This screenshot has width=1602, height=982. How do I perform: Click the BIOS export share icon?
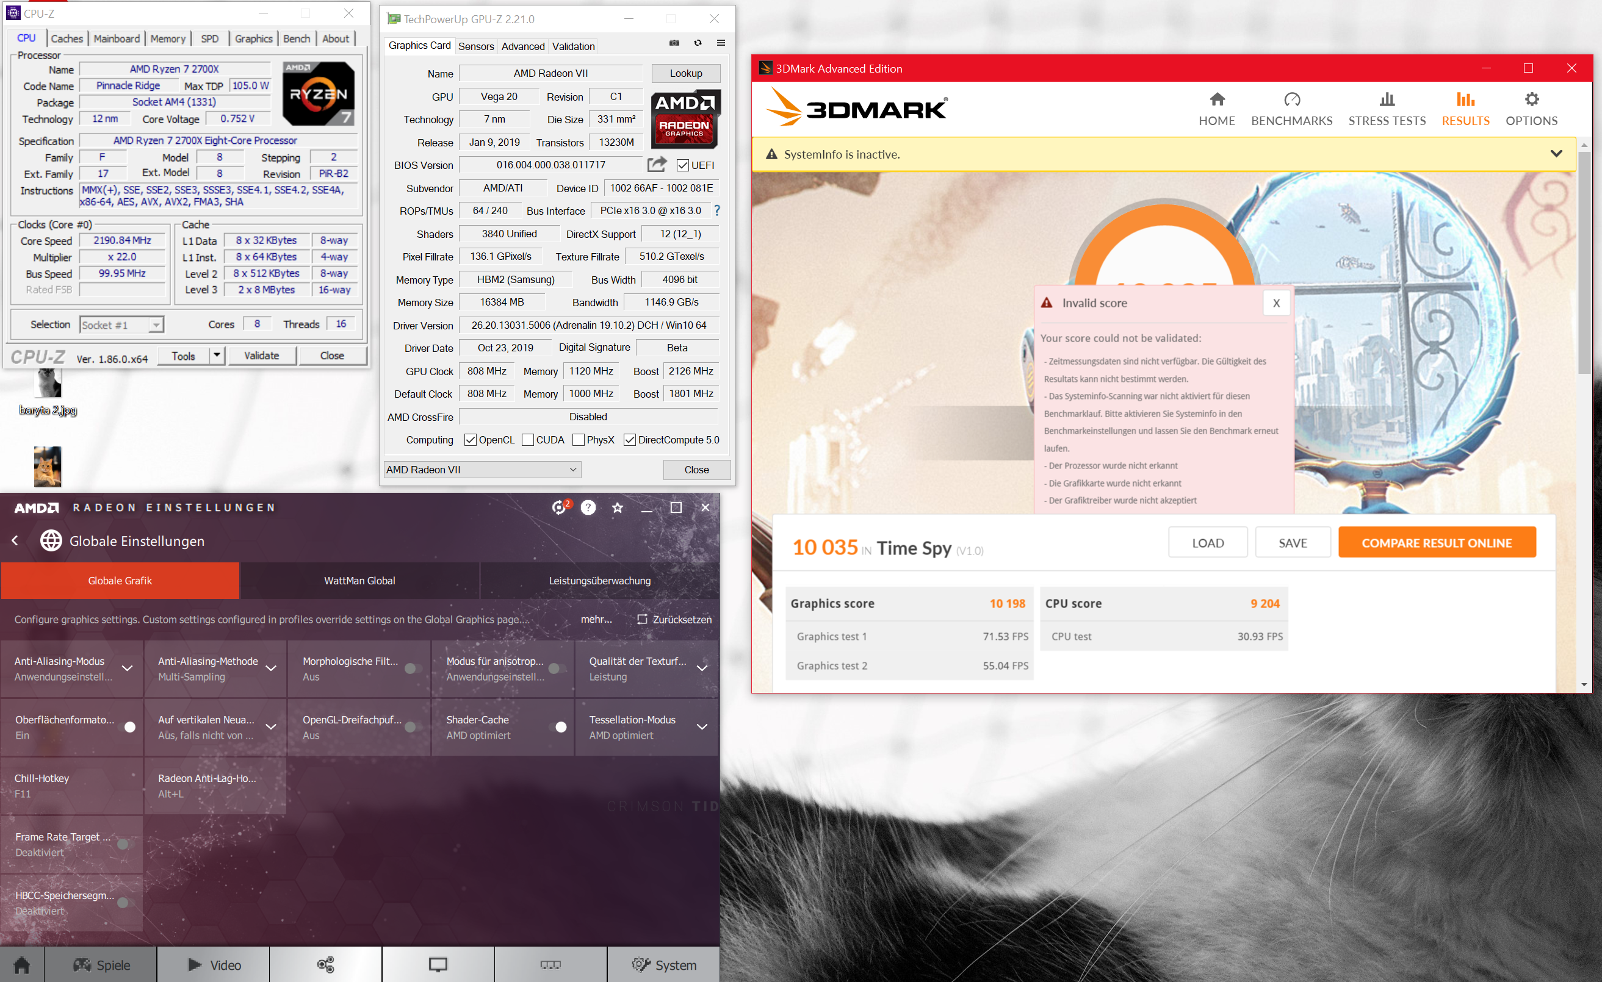(x=657, y=165)
